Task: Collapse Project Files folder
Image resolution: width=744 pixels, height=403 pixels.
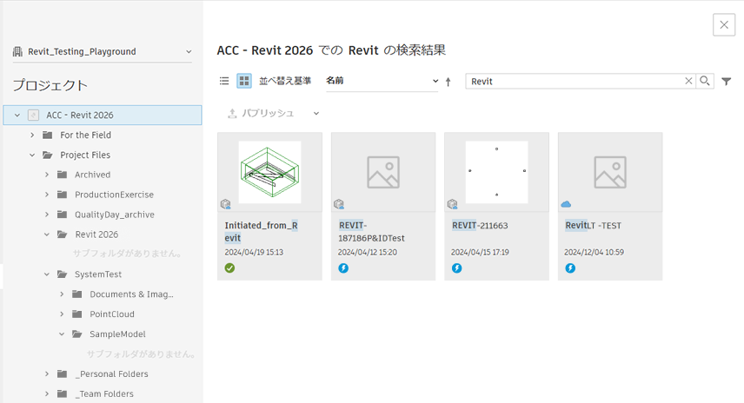Action: point(32,155)
